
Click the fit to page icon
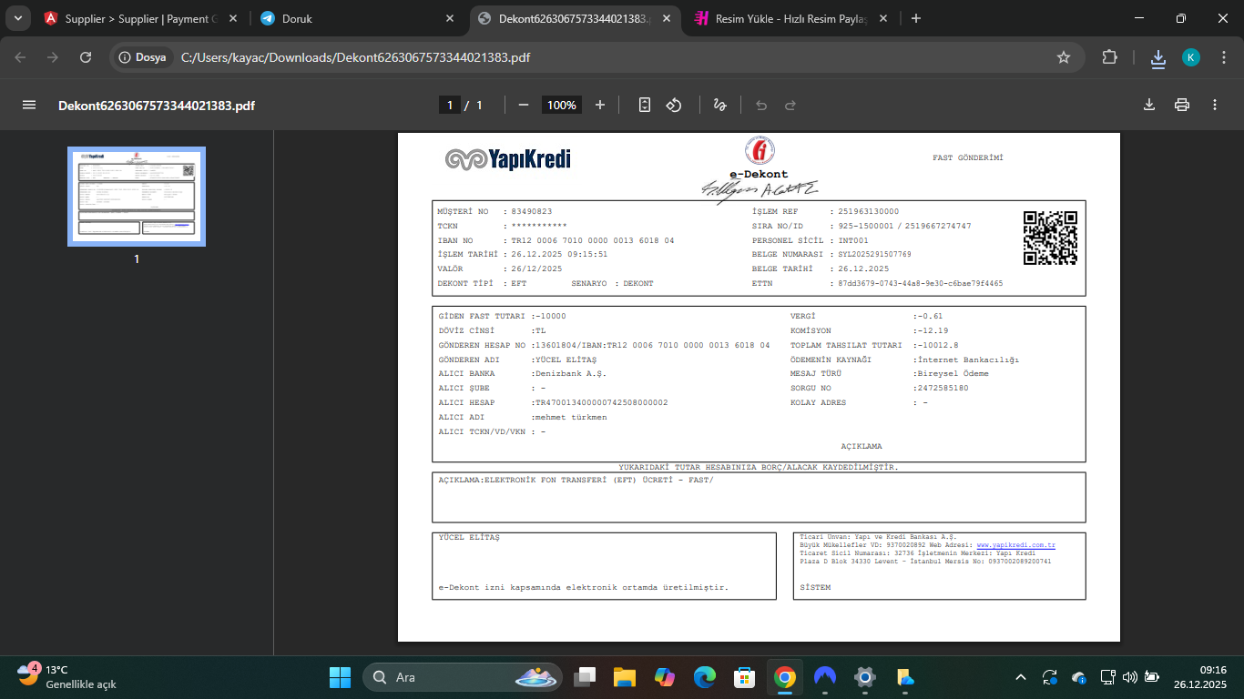click(645, 106)
